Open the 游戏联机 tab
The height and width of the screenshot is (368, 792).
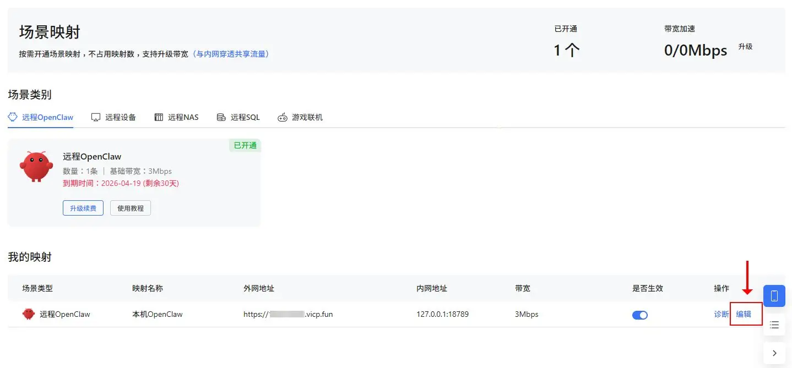(307, 117)
